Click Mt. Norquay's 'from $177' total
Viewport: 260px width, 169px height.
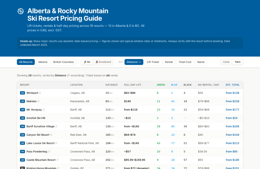pyautogui.click(x=232, y=110)
